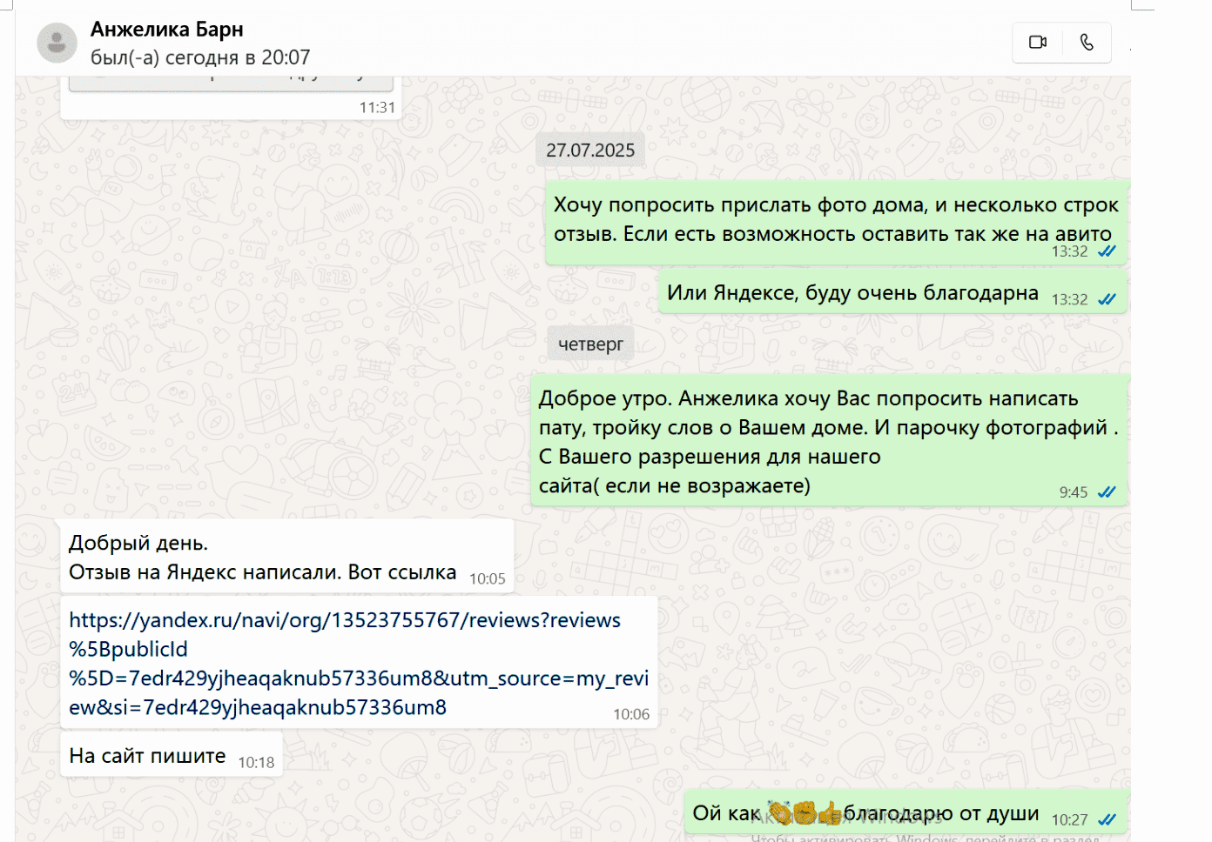Click the 10:06 timestamp on link message
The width and height of the screenshot is (1212, 842).
click(630, 714)
